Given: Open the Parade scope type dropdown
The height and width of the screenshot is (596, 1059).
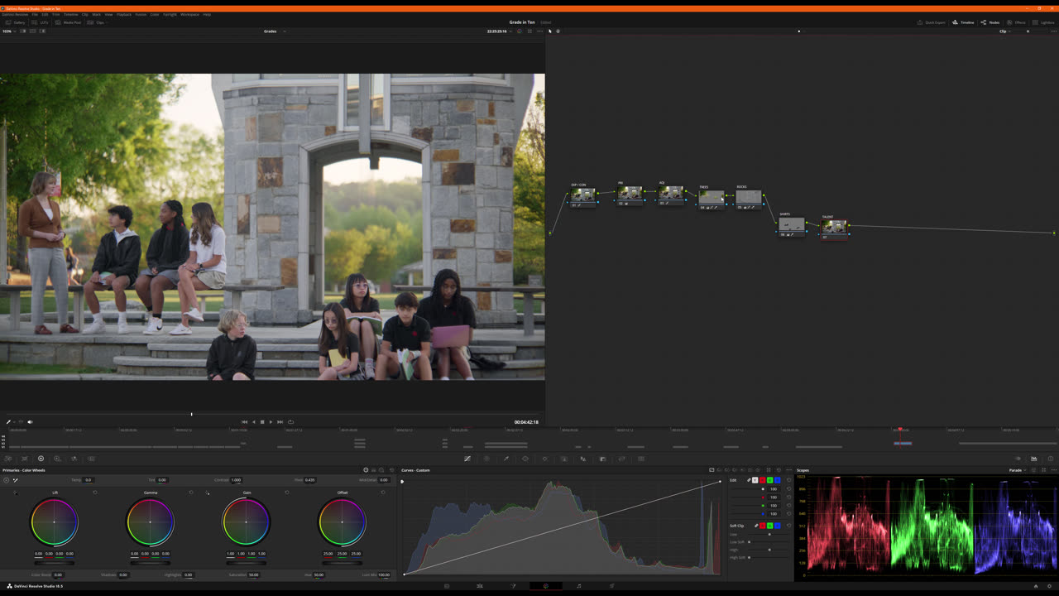Looking at the screenshot, I should (1017, 470).
